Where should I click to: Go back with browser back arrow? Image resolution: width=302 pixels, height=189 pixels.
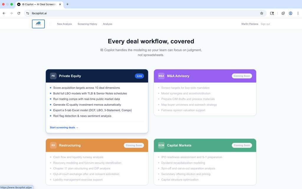[4, 13]
